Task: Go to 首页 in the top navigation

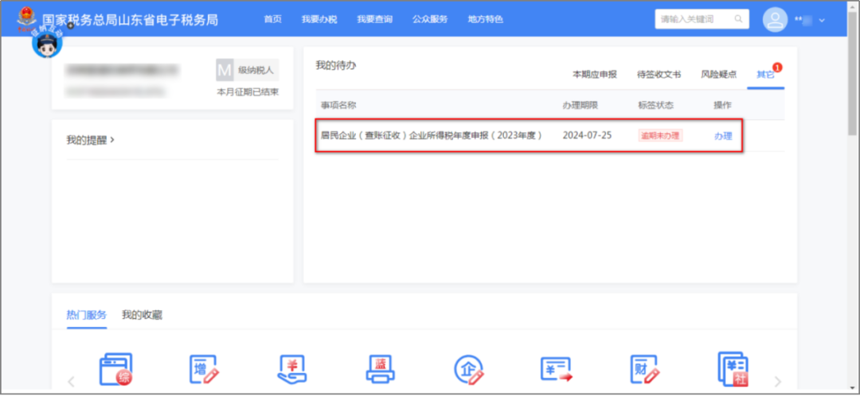Action: (272, 19)
